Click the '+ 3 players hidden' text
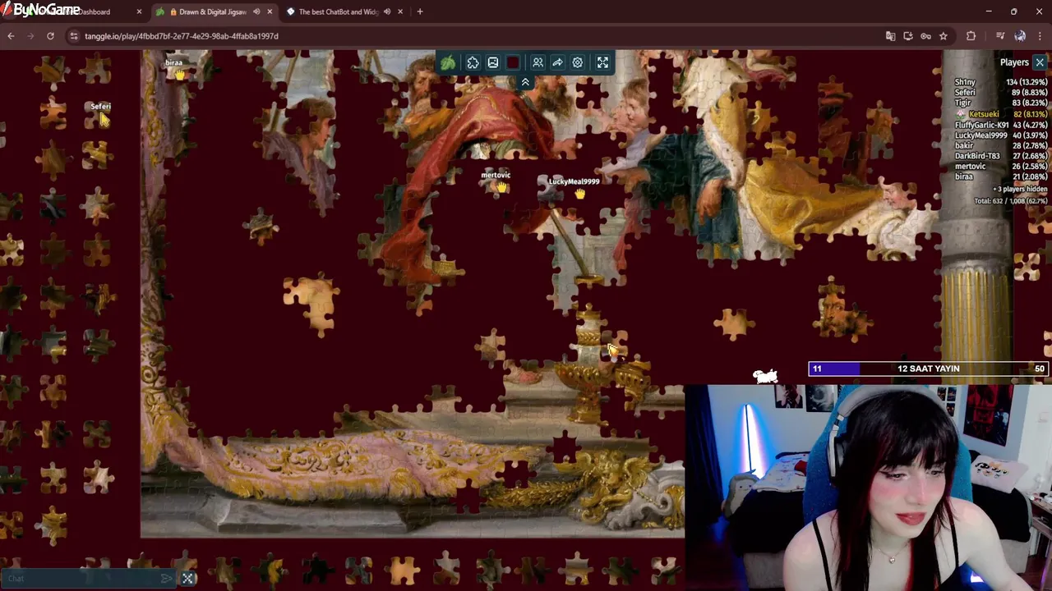This screenshot has height=591, width=1052. click(1019, 190)
